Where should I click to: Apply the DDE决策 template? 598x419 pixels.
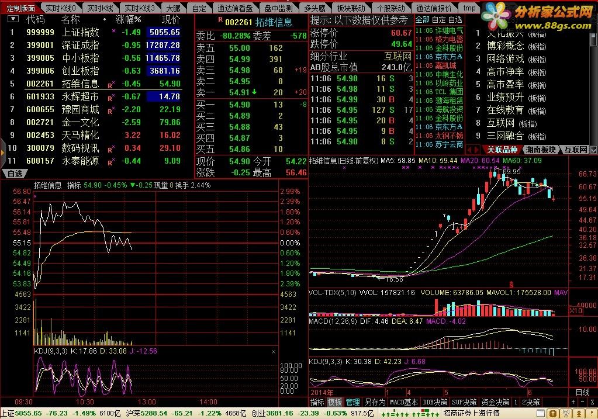click(435, 402)
